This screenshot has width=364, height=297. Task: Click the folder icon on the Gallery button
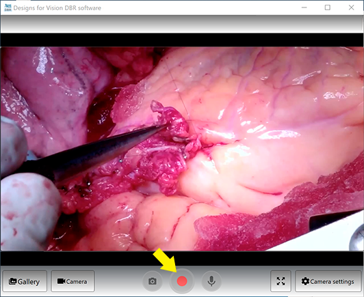pyautogui.click(x=13, y=281)
